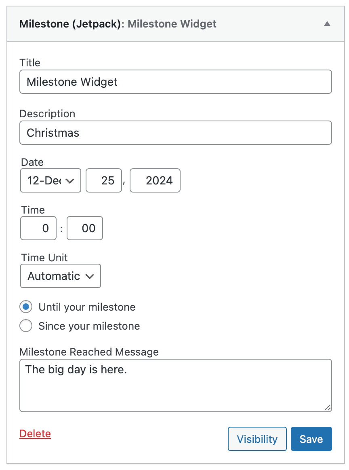349x470 pixels.
Task: Open the Visibility settings
Action: [257, 439]
